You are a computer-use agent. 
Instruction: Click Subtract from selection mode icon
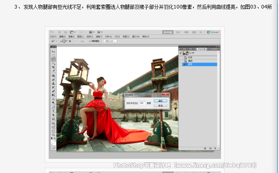click(x=67, y=41)
